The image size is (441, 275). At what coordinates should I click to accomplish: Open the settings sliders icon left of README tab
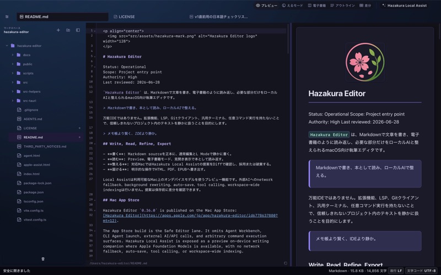(7, 17)
